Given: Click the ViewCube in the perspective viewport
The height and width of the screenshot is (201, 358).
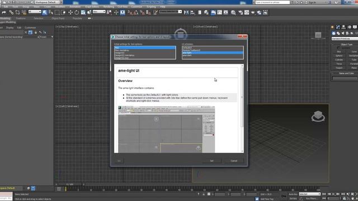Looking at the screenshot, I should coord(318,116).
